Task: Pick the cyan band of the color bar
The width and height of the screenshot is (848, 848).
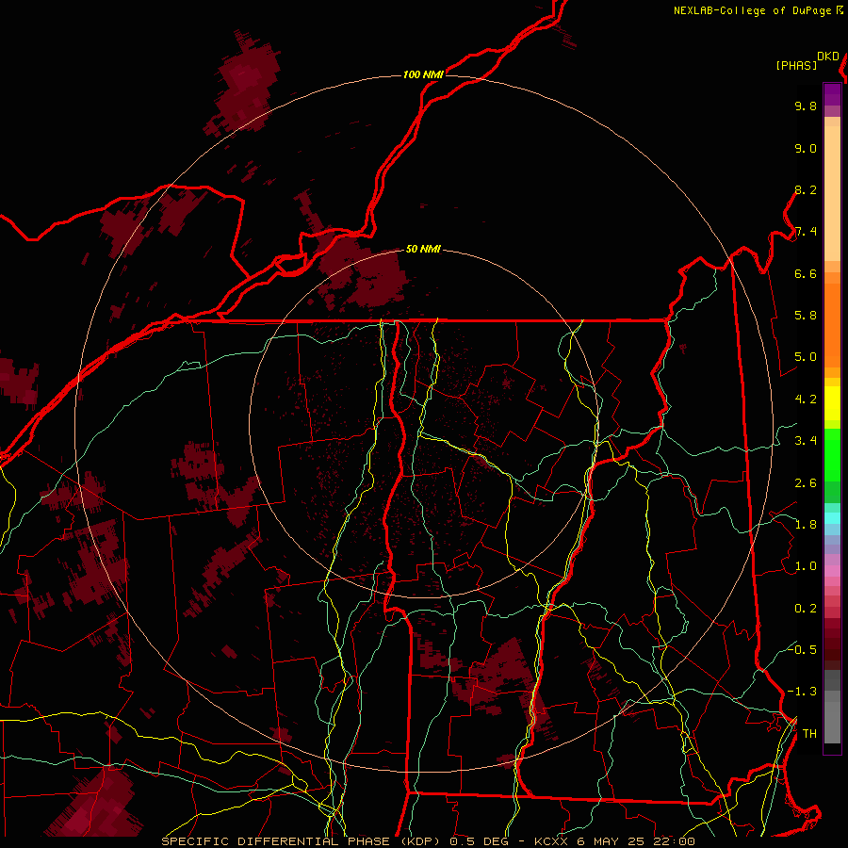Action: point(832,518)
